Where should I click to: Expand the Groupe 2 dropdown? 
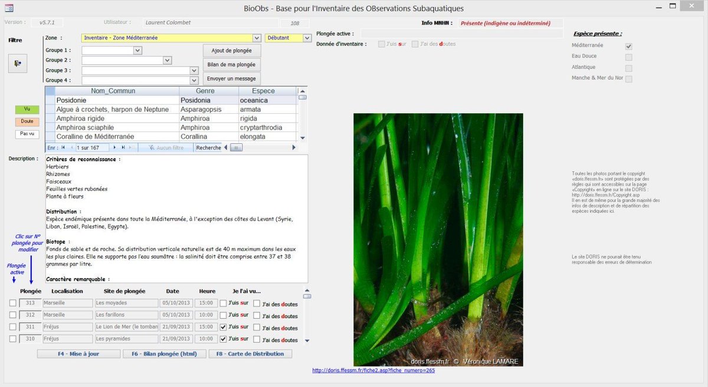tap(167, 60)
